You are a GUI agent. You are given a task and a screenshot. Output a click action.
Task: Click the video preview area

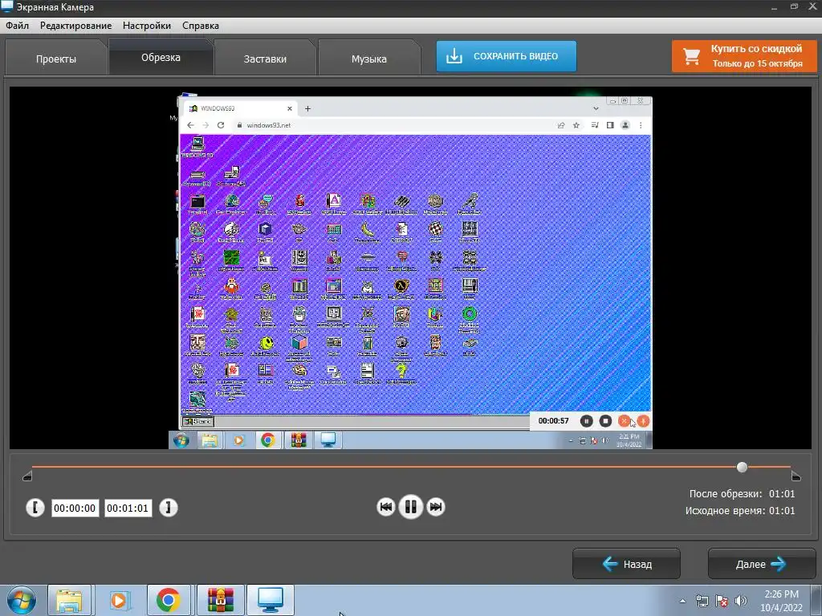tap(410, 268)
